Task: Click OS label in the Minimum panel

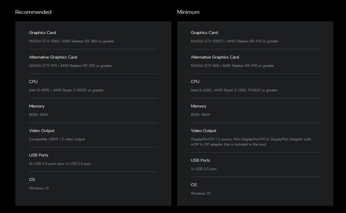Action: click(194, 185)
